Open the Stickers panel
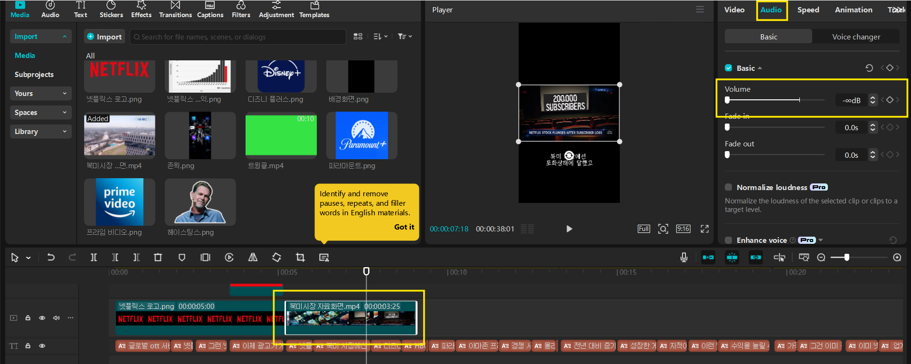Image resolution: width=911 pixels, height=364 pixels. (111, 10)
